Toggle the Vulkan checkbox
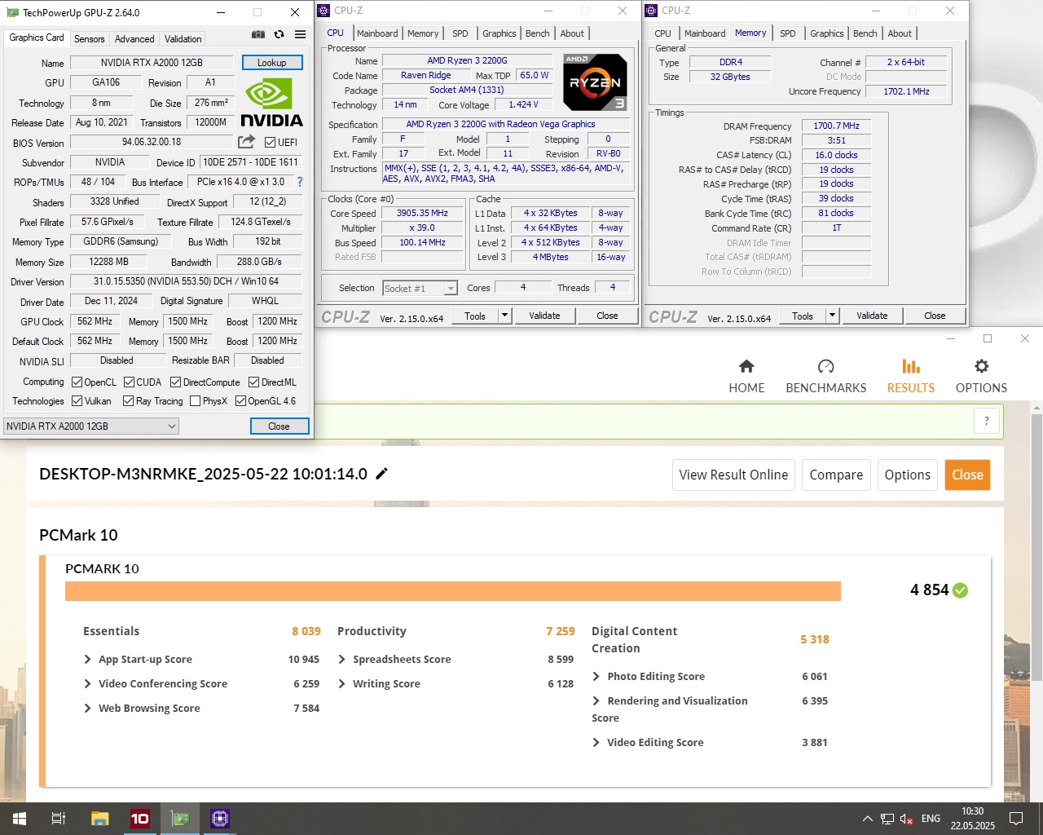 tap(77, 400)
